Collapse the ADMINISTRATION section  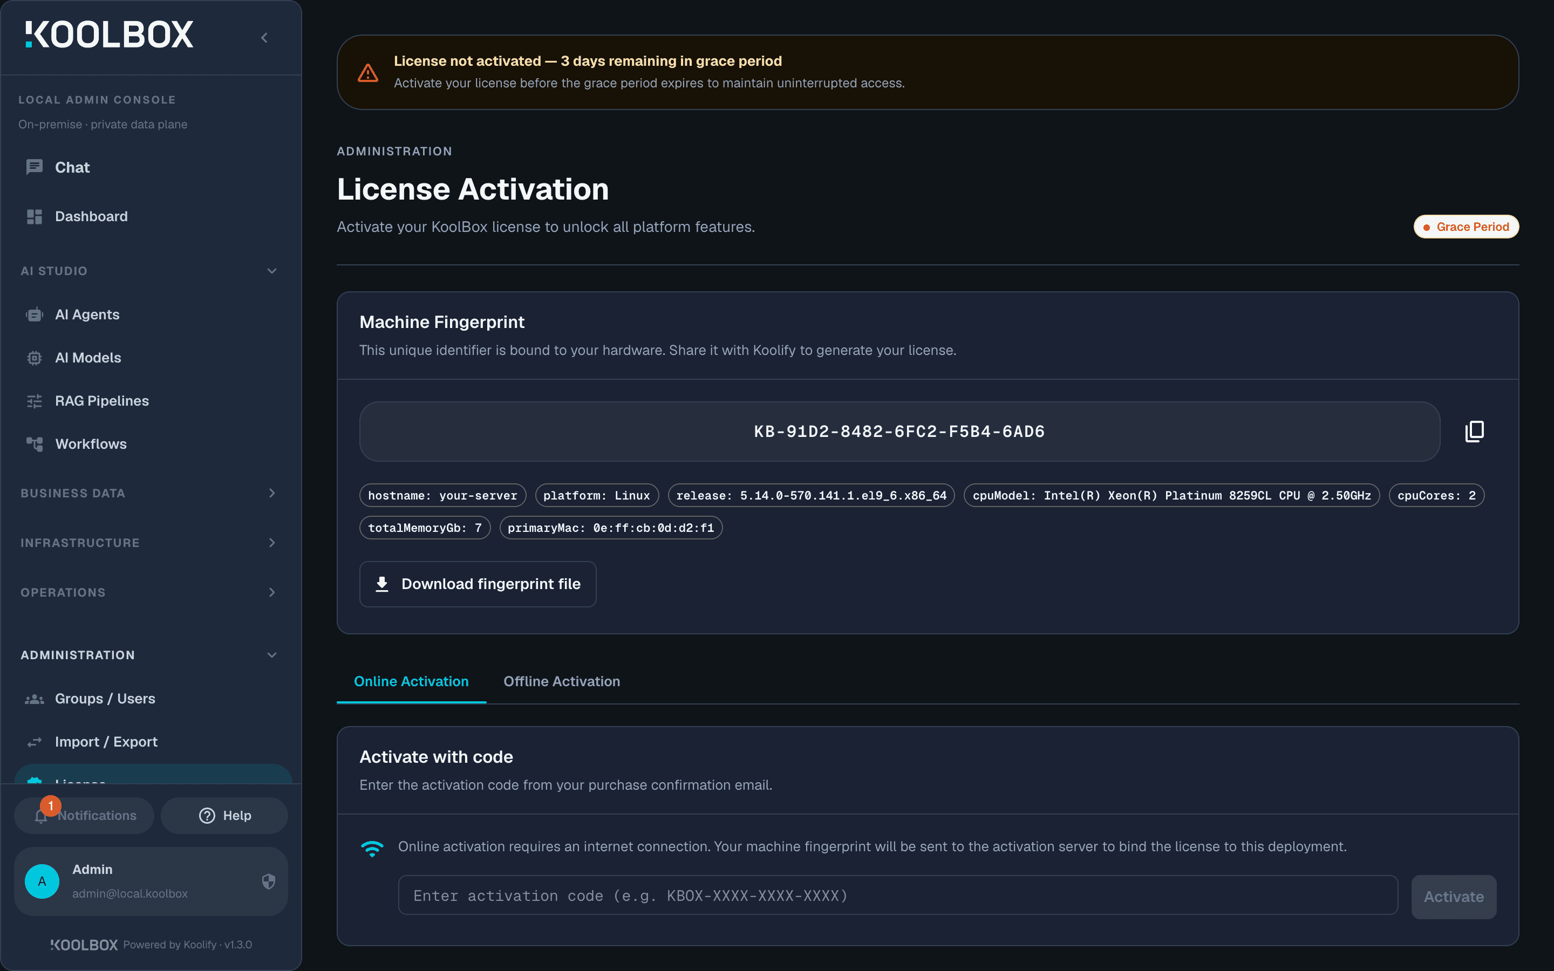(x=271, y=655)
